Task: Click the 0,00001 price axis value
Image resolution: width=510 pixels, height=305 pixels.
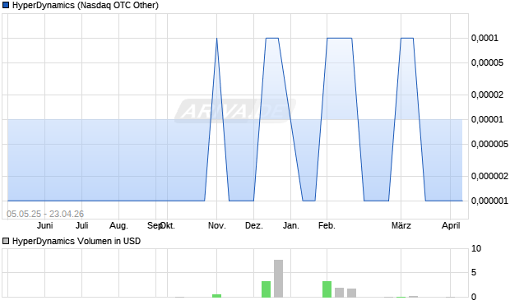Action: tap(487, 120)
